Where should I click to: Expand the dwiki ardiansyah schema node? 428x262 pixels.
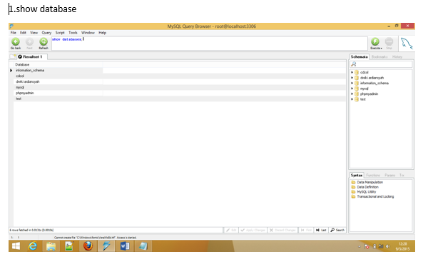click(352, 78)
